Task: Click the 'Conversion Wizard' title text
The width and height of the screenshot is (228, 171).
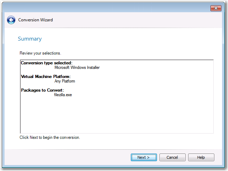Action: click(35, 20)
